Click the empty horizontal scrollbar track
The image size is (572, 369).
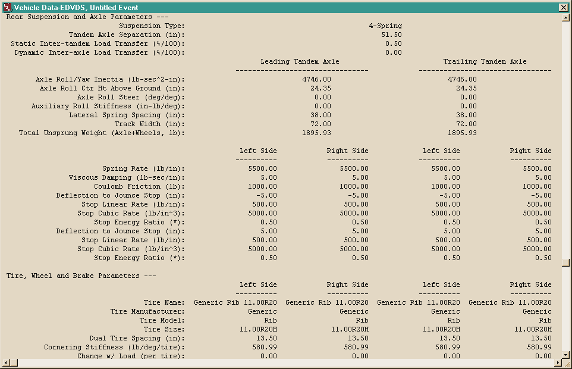tap(285, 362)
